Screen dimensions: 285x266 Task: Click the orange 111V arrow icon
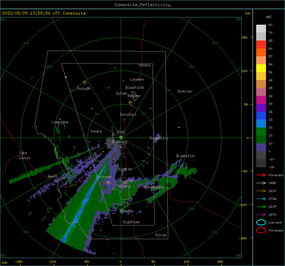point(261,191)
